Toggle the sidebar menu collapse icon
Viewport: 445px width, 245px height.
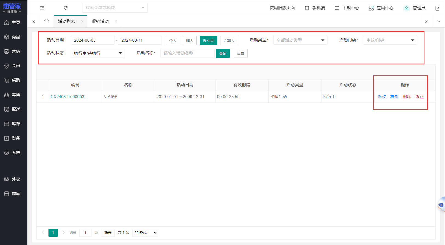click(x=42, y=8)
